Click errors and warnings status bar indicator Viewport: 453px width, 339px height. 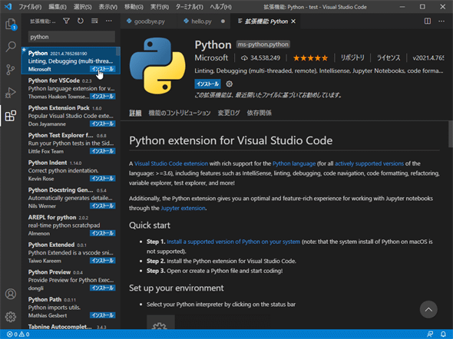pos(18,334)
